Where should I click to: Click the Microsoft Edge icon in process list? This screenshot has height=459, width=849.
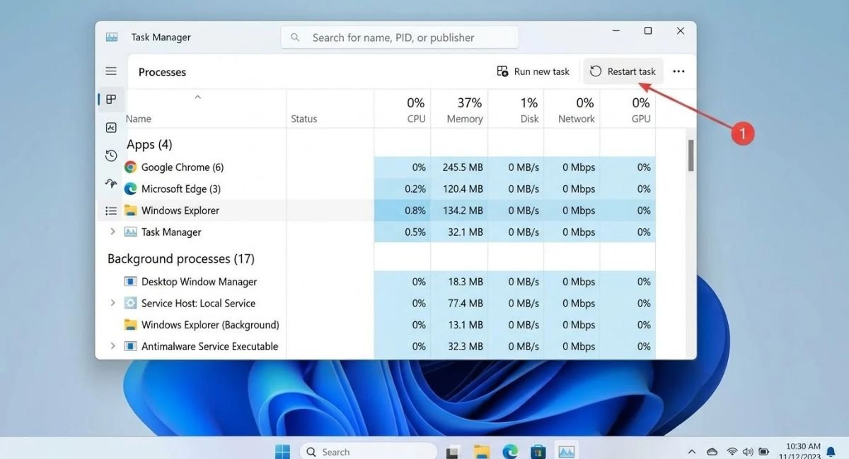(130, 189)
